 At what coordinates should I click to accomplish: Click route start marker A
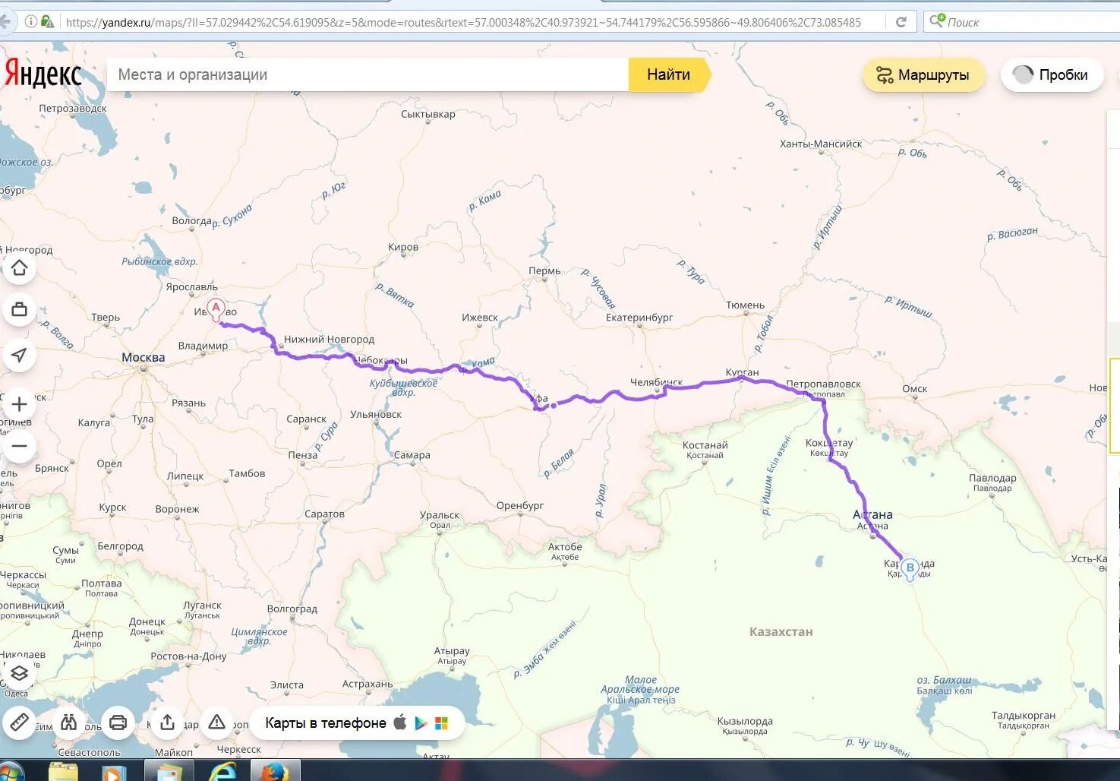point(216,308)
